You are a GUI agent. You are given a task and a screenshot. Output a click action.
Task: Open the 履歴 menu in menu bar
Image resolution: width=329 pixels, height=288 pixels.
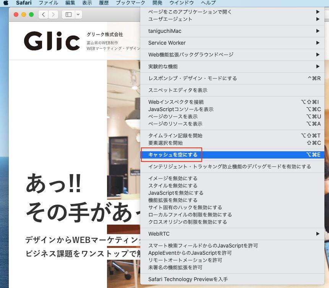pyautogui.click(x=104, y=3)
